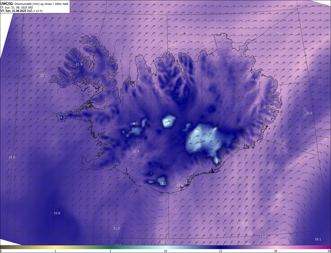Click the color scale tick labeled 30

[x=276, y=251]
